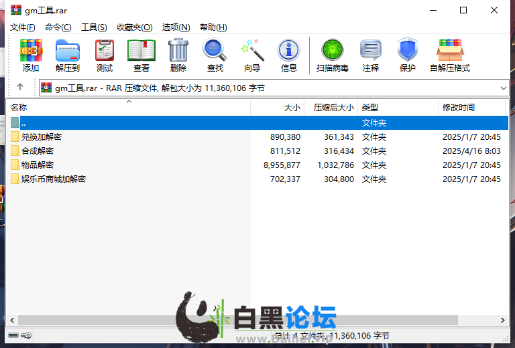Click the key icon in status bar
This screenshot has width=515, height=348.
(26, 335)
